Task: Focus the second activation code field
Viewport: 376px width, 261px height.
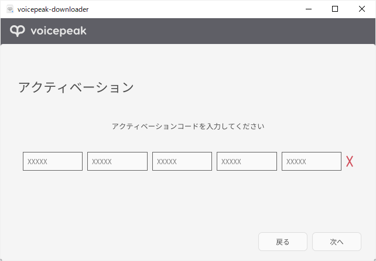Action: (x=117, y=161)
